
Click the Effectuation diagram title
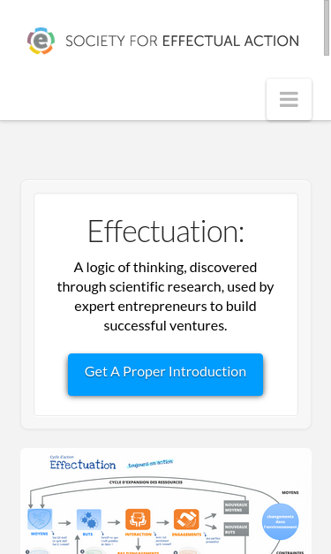[x=83, y=465]
